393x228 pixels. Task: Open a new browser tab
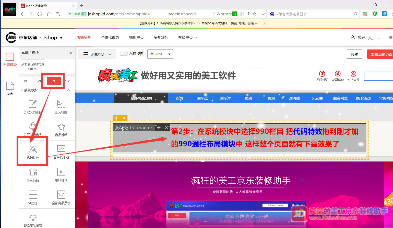[82, 5]
